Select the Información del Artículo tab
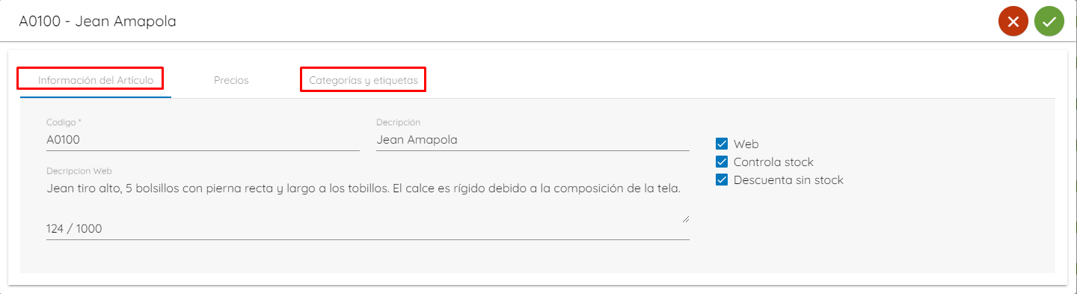1077x294 pixels. [96, 80]
